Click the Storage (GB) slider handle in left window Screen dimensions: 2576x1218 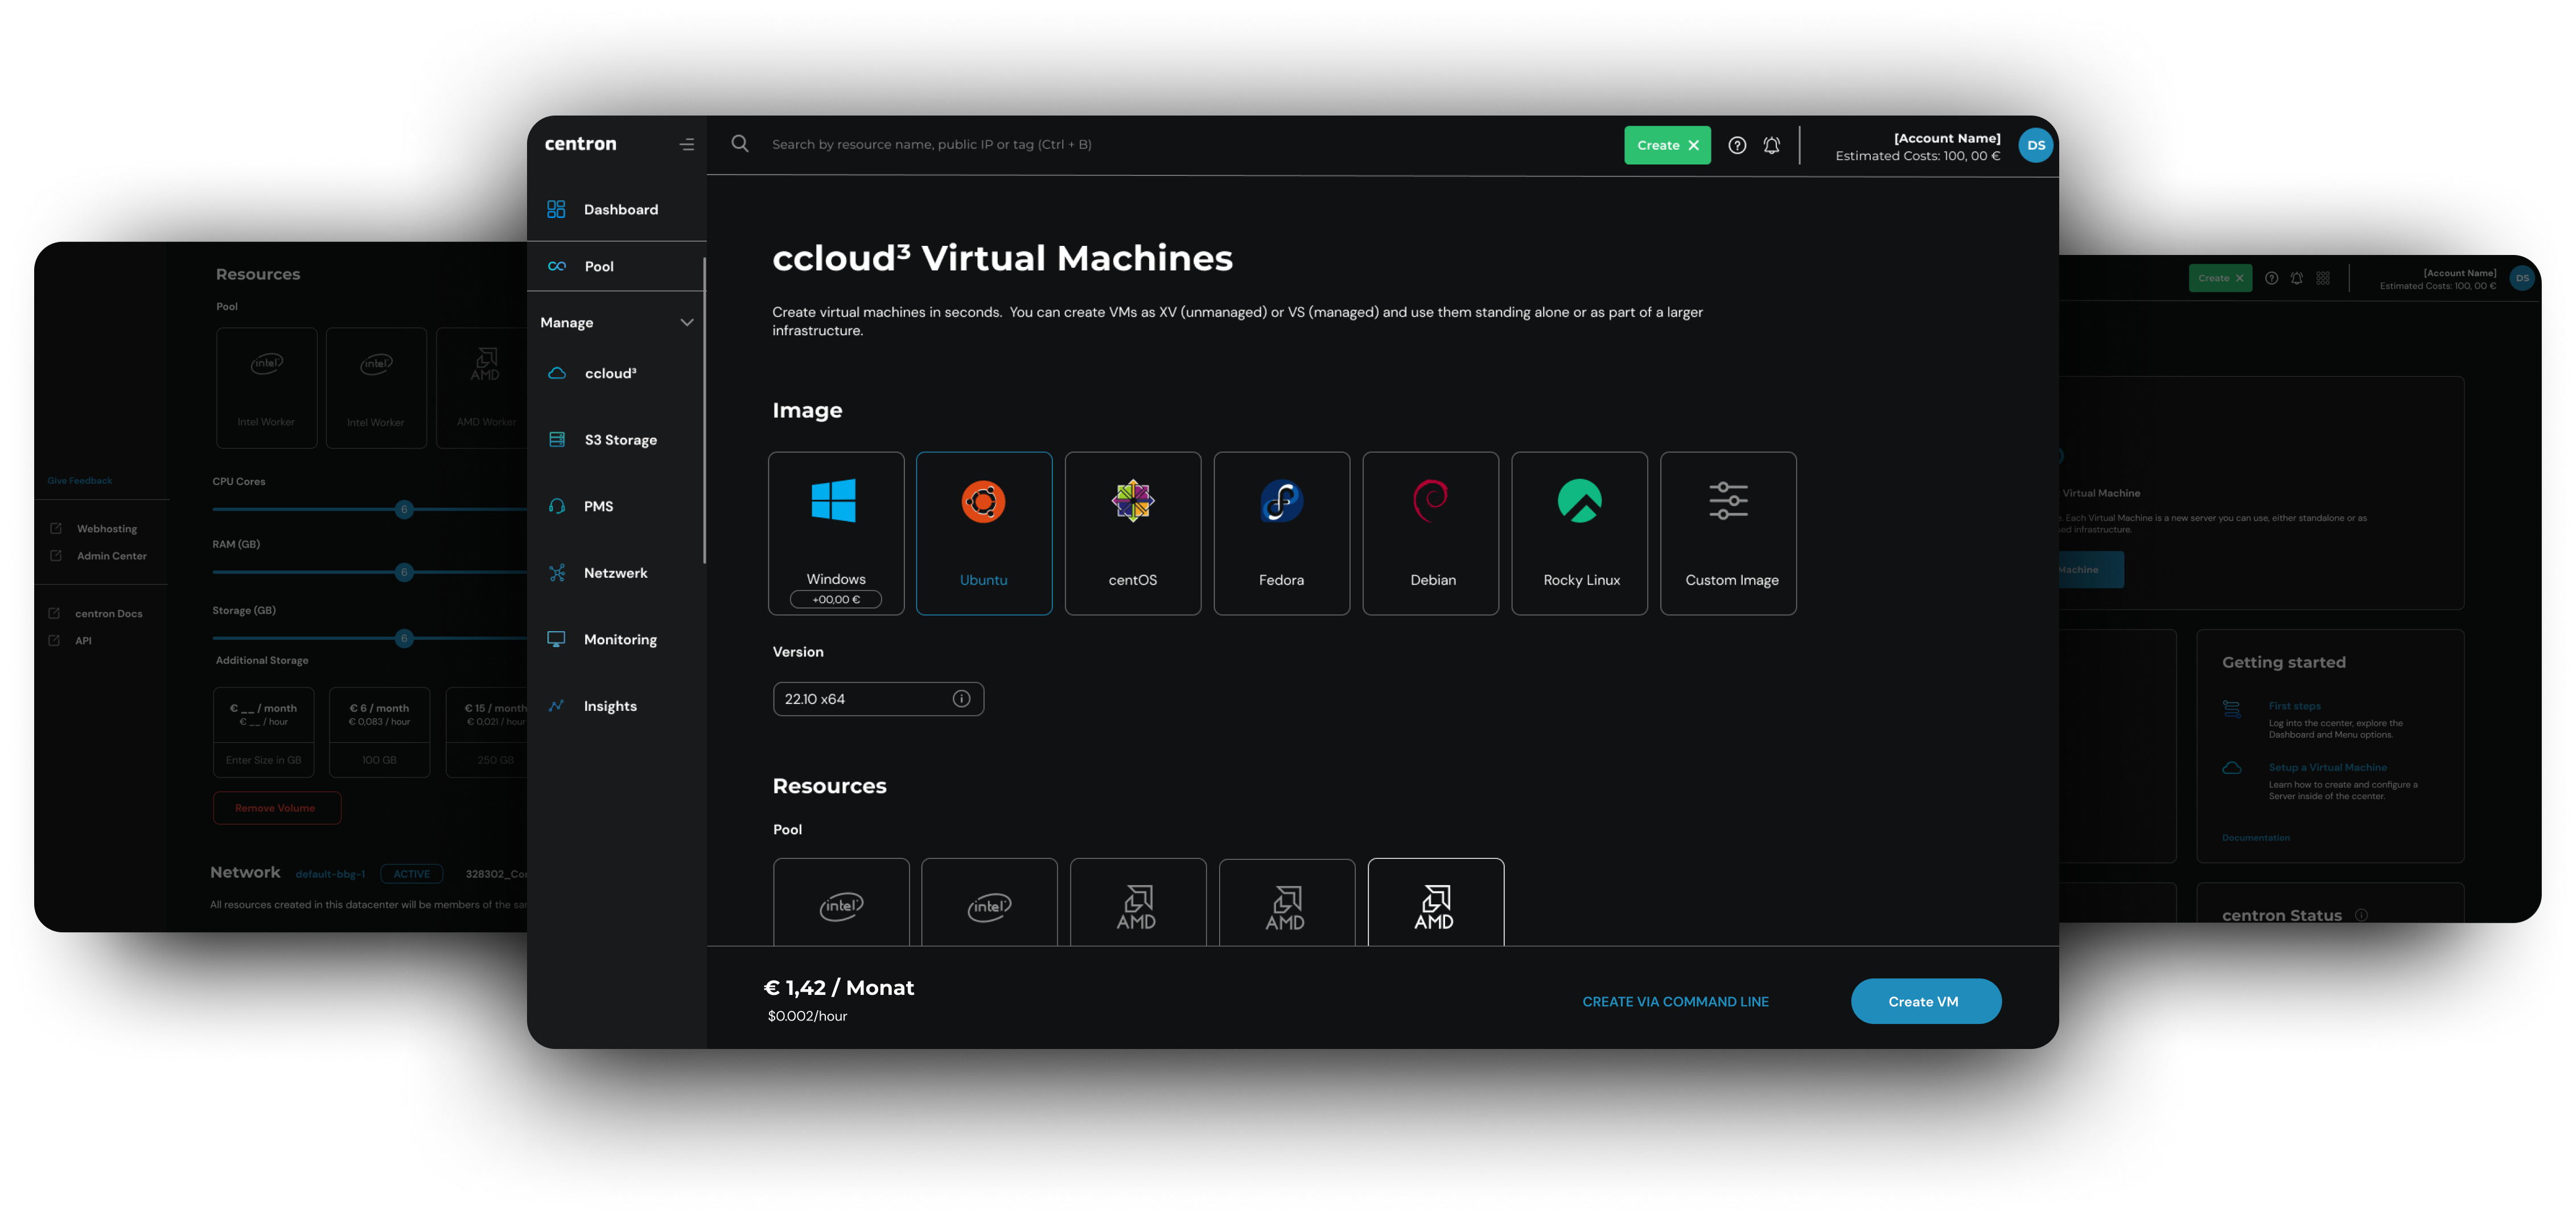click(x=404, y=638)
